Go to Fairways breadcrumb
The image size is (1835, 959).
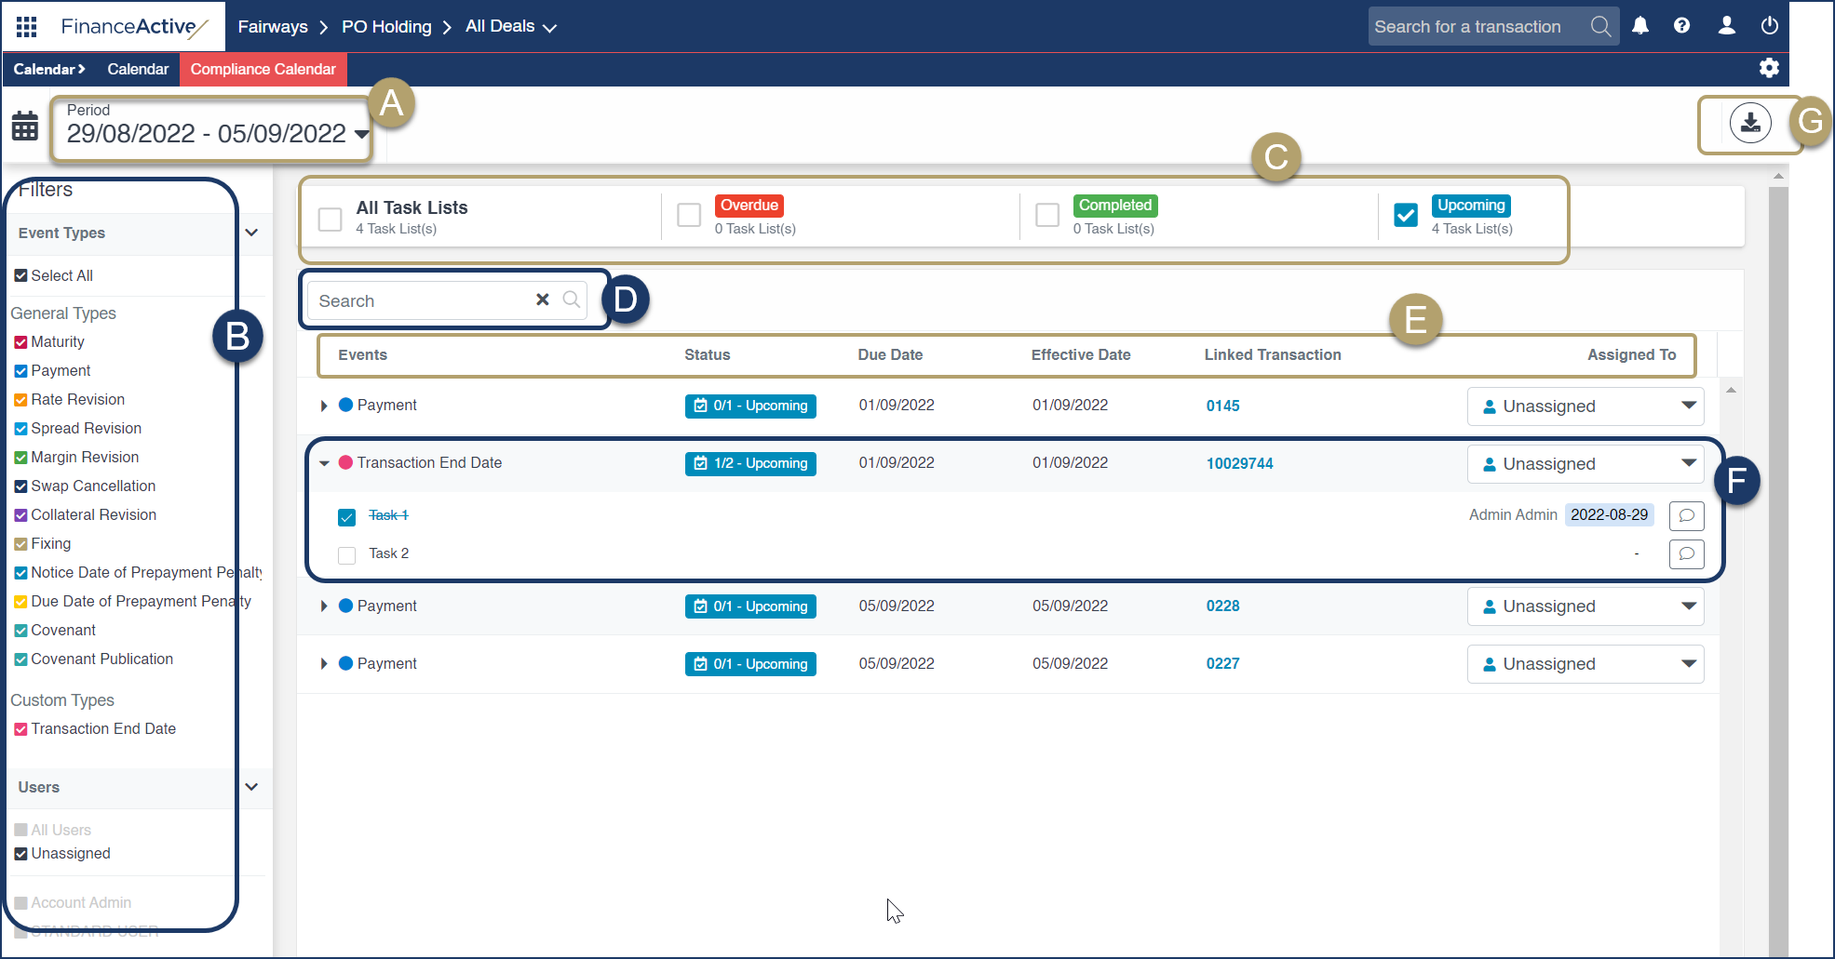273,26
